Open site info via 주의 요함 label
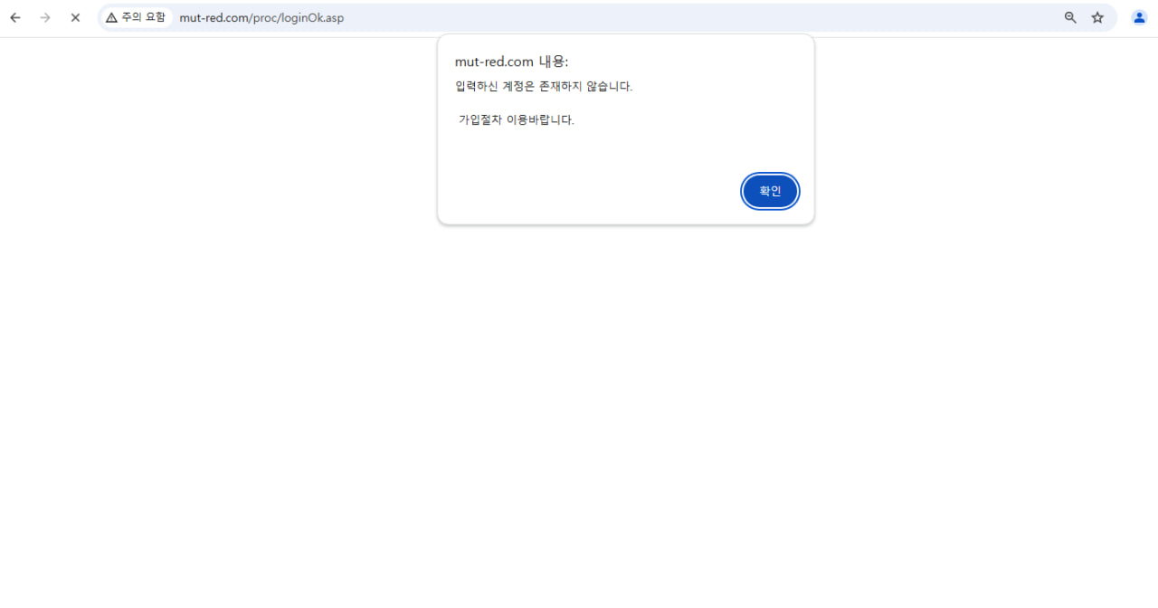The width and height of the screenshot is (1158, 608). pos(143,17)
